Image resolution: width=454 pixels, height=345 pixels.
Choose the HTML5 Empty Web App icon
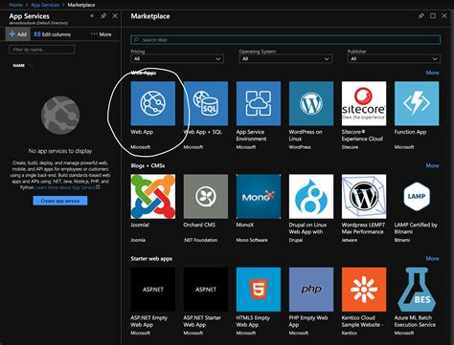[x=259, y=290]
